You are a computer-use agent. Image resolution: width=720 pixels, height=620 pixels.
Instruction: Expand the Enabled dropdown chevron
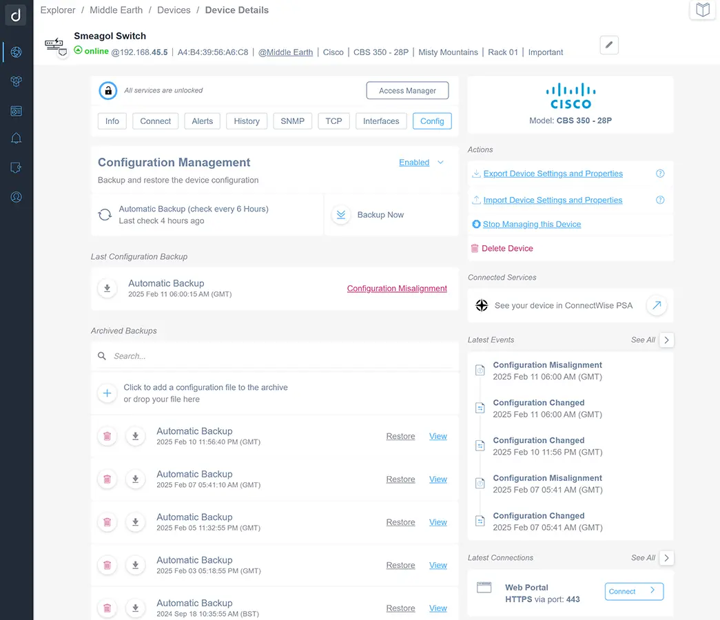pos(441,163)
